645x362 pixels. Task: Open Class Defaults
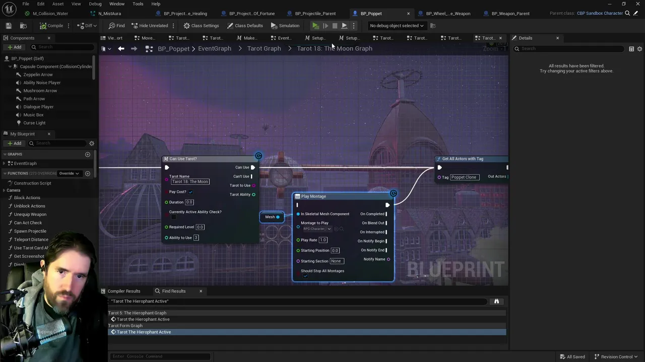coord(245,26)
